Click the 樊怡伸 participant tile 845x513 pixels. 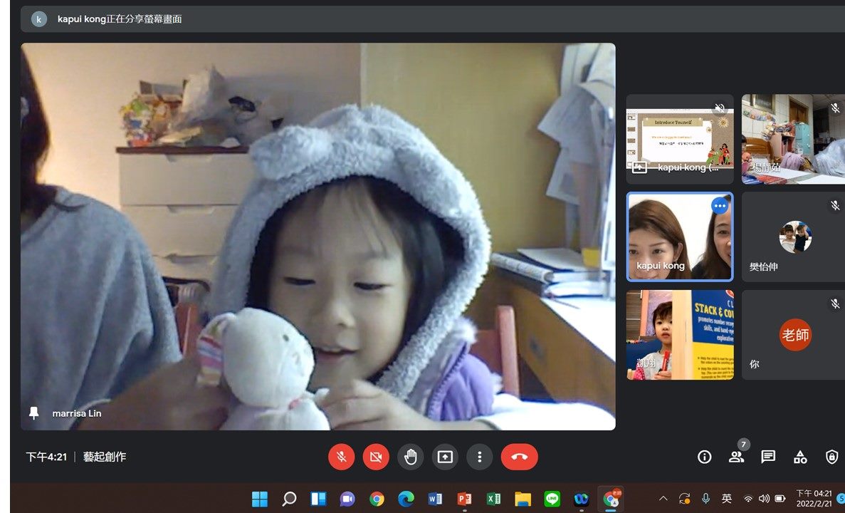coord(794,237)
